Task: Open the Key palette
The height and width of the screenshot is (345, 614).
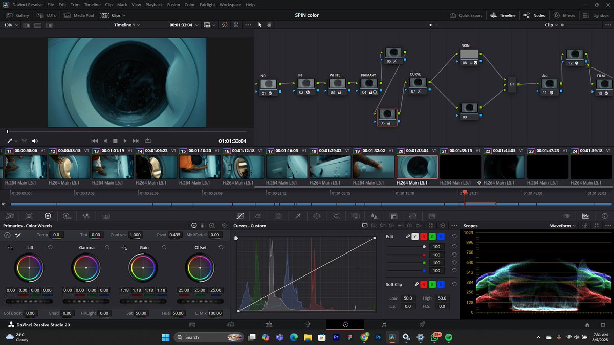Action: [x=393, y=216]
